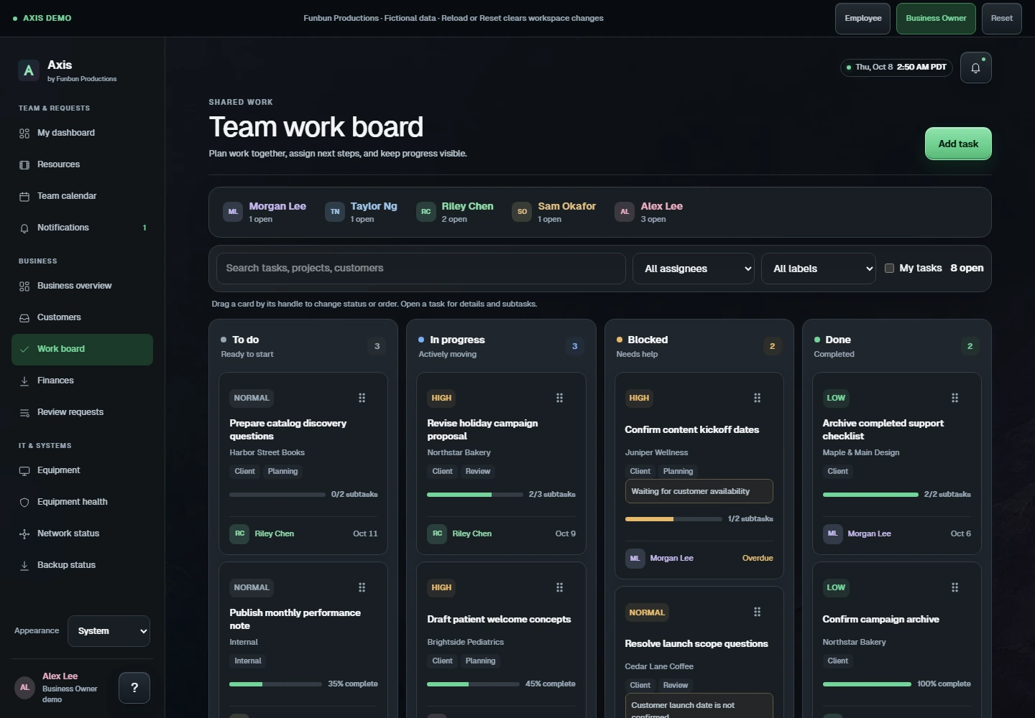The height and width of the screenshot is (718, 1035).
Task: Grab drag handle on Resolve launch scope card
Action: click(758, 612)
